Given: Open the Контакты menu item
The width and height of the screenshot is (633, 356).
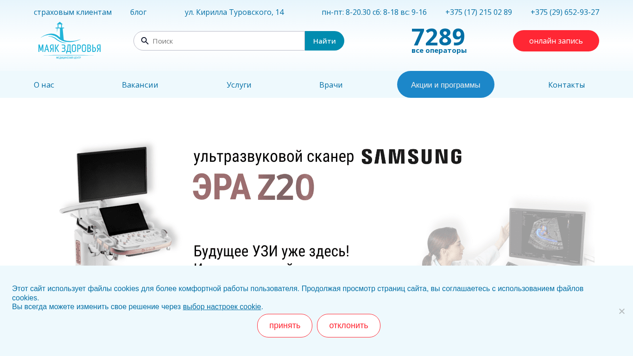Looking at the screenshot, I should pyautogui.click(x=566, y=85).
